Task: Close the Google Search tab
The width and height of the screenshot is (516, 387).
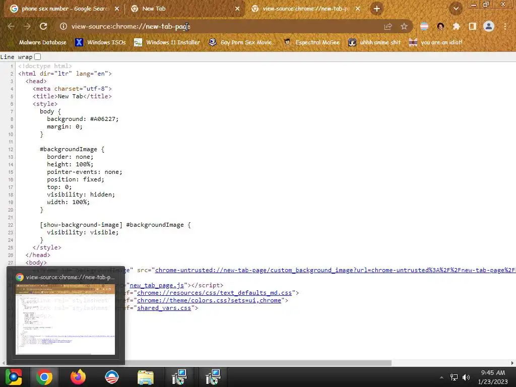Action: coord(117,9)
